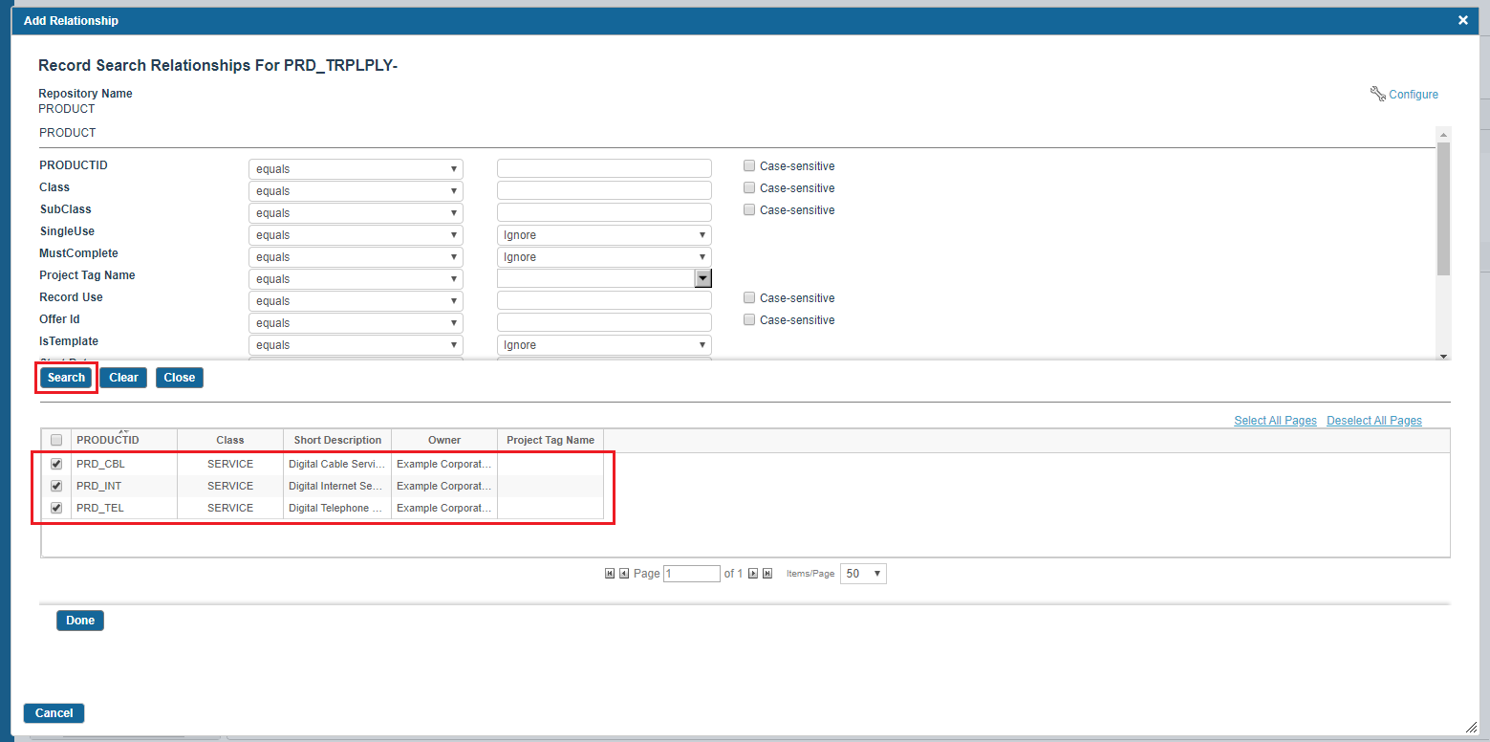
Task: Go to previous page of results
Action: tap(624, 574)
